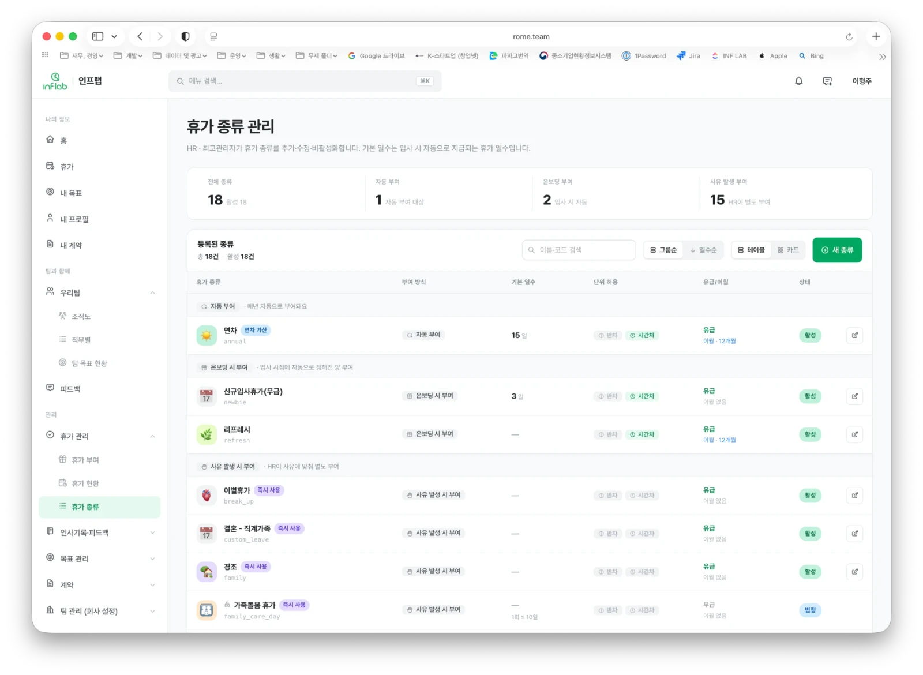Screen dimensions: 923x675
Task: Open the Jira bookmark
Action: point(688,56)
